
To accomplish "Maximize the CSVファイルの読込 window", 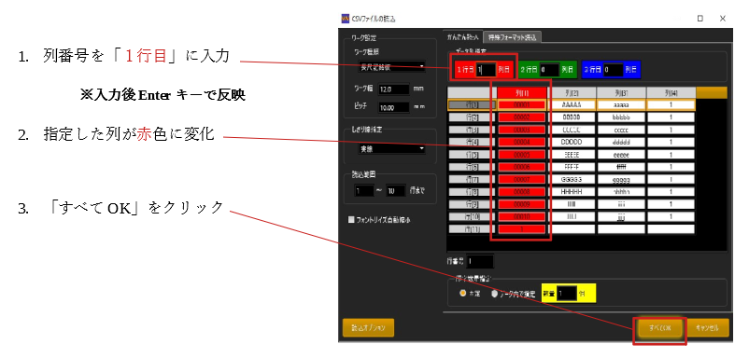I will click(700, 19).
